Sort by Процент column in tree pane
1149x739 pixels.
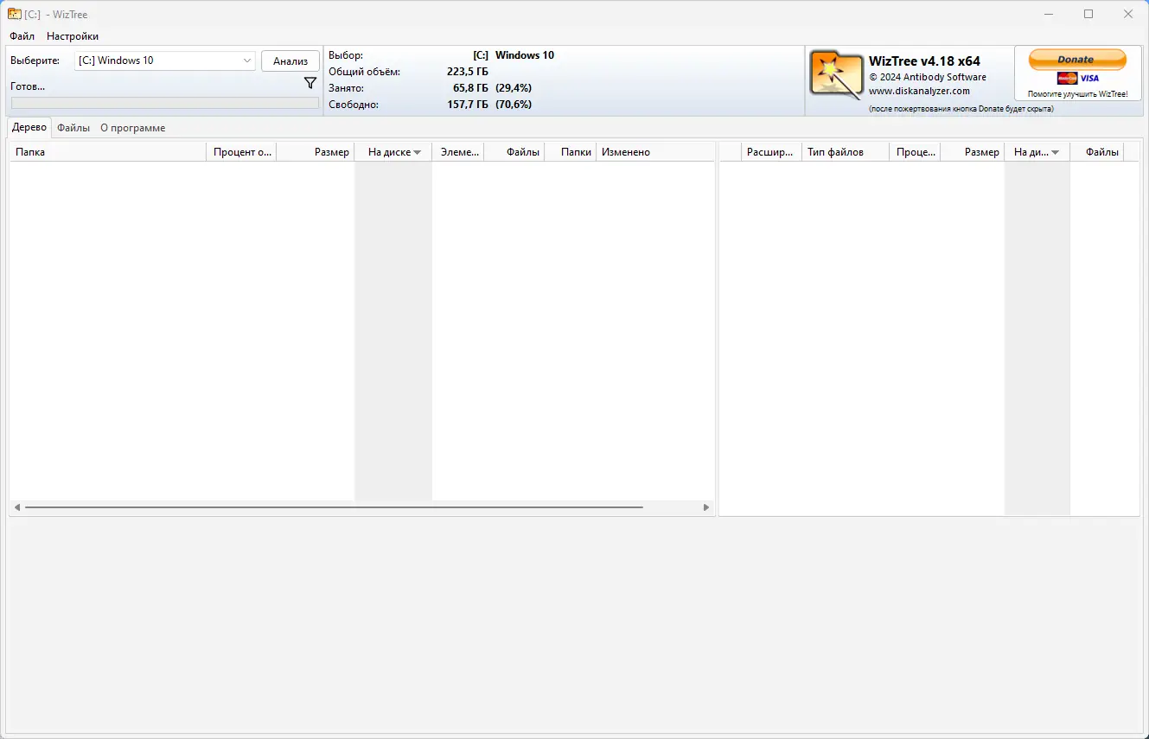click(241, 152)
